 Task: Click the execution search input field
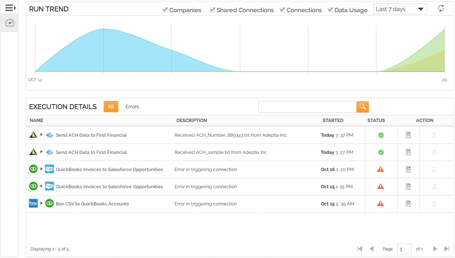click(307, 107)
